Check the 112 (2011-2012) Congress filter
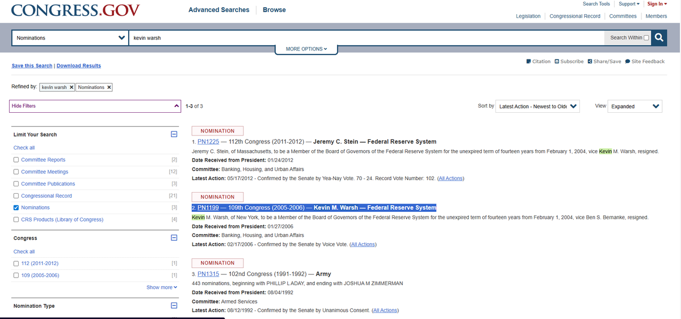 pyautogui.click(x=16, y=263)
